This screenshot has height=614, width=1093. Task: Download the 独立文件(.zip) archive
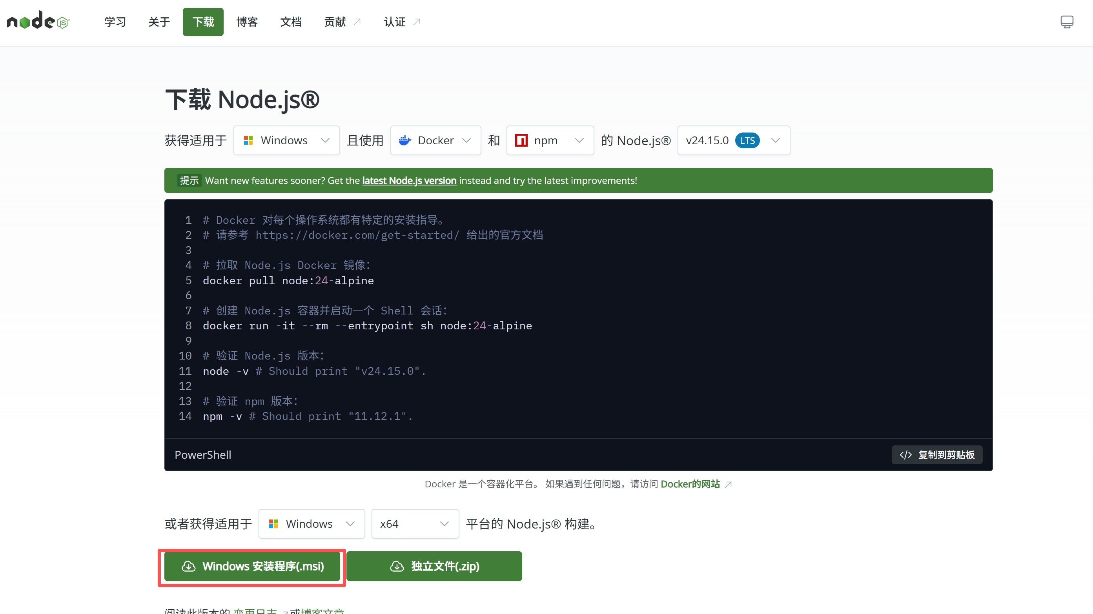tap(434, 566)
